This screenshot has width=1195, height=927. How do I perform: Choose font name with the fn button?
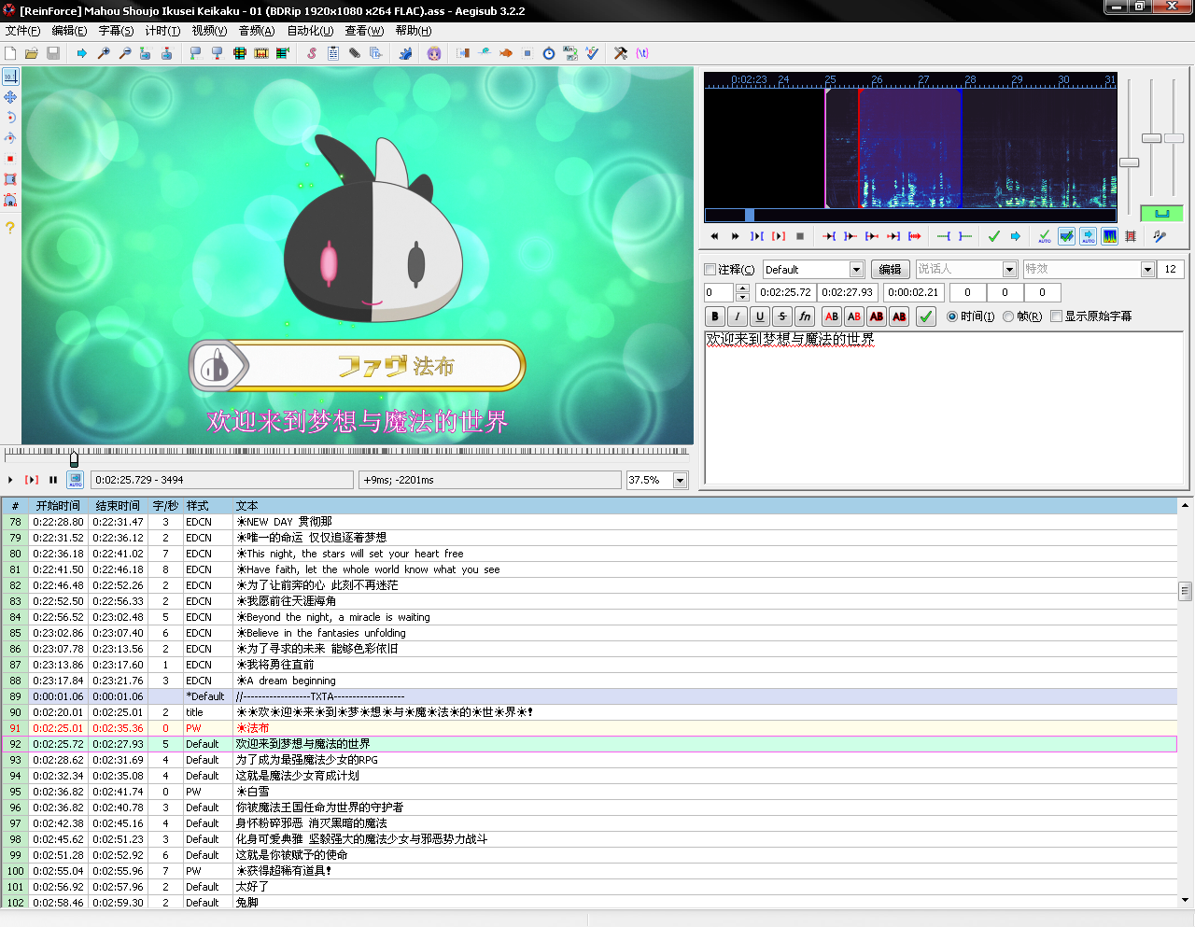coord(805,316)
